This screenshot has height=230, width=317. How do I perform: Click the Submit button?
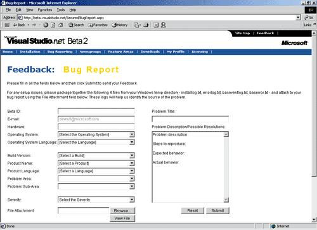click(217, 210)
